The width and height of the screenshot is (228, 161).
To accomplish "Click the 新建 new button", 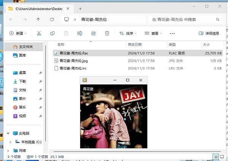I will 19,33.
